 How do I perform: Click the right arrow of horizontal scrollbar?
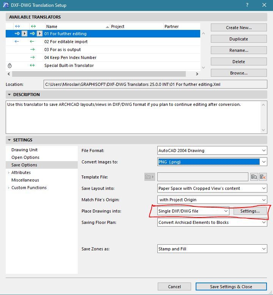(x=197, y=74)
